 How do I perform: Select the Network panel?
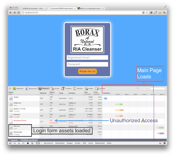[x=44, y=88]
